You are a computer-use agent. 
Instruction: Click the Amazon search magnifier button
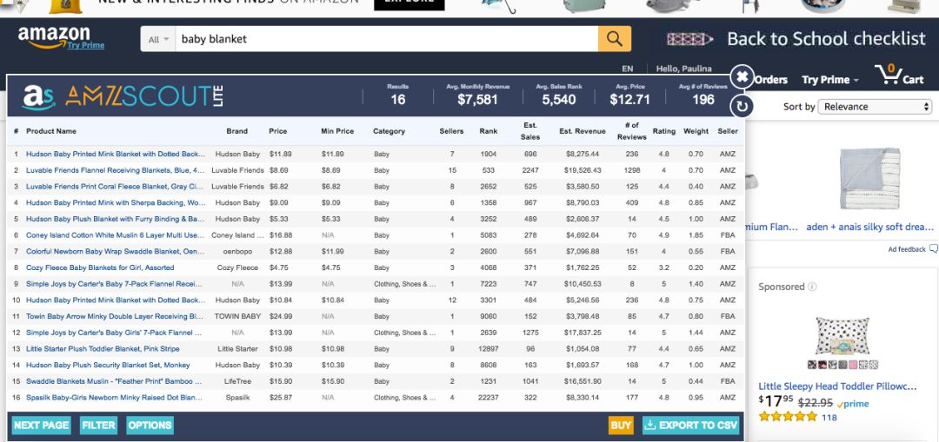click(615, 39)
